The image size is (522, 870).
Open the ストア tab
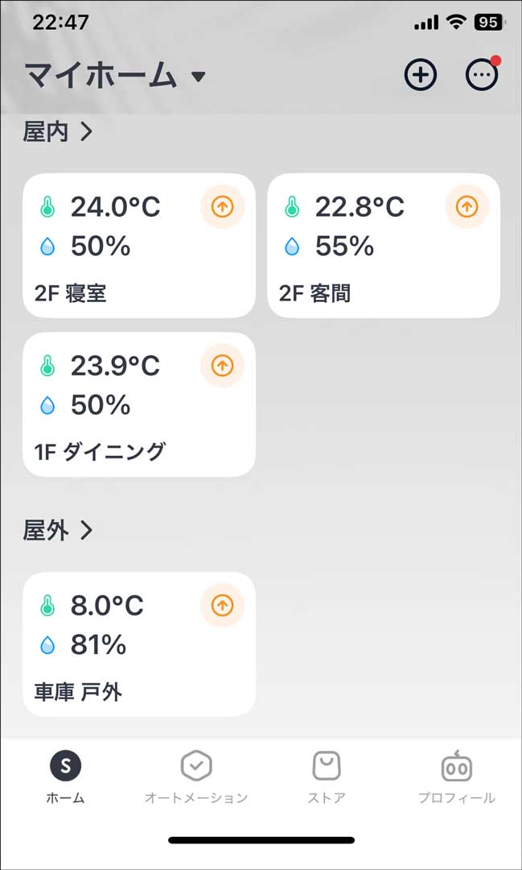327,777
